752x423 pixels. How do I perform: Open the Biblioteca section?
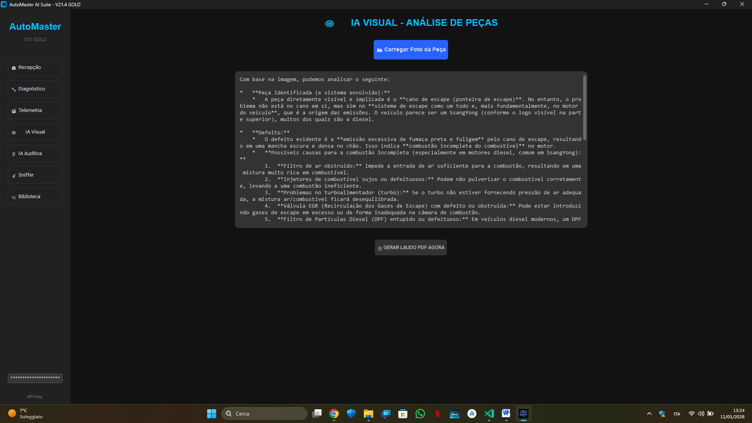35,197
